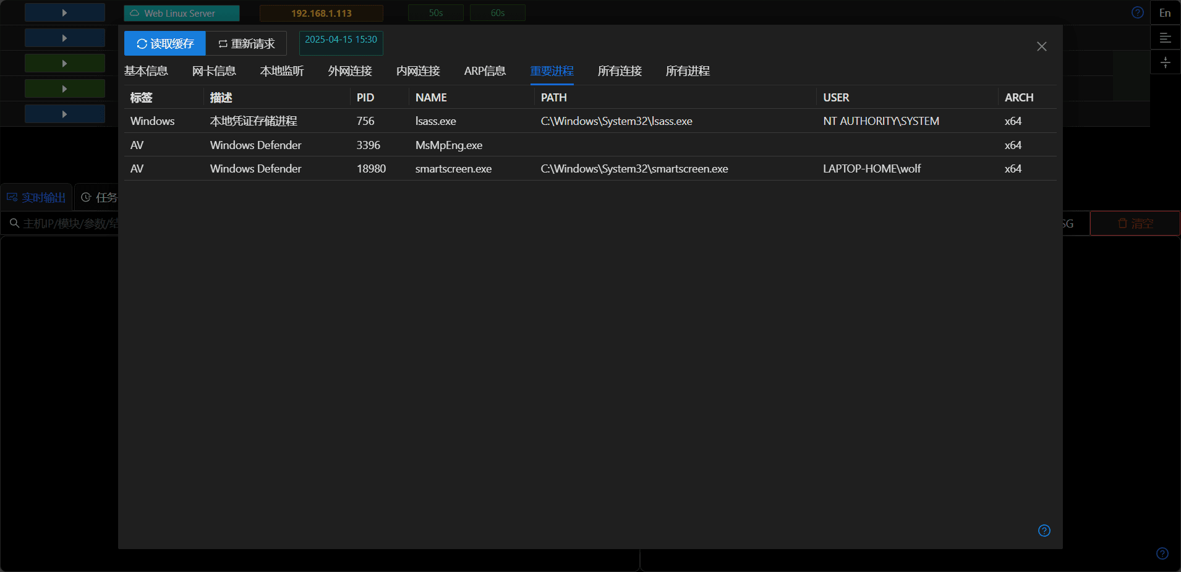The image size is (1181, 572).
Task: Click the Web Linux Server tag
Action: click(x=181, y=13)
